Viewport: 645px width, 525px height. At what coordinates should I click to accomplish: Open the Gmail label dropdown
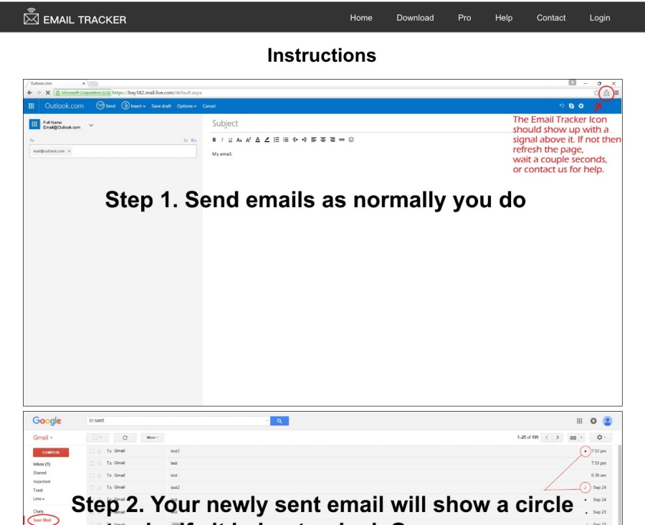click(43, 437)
